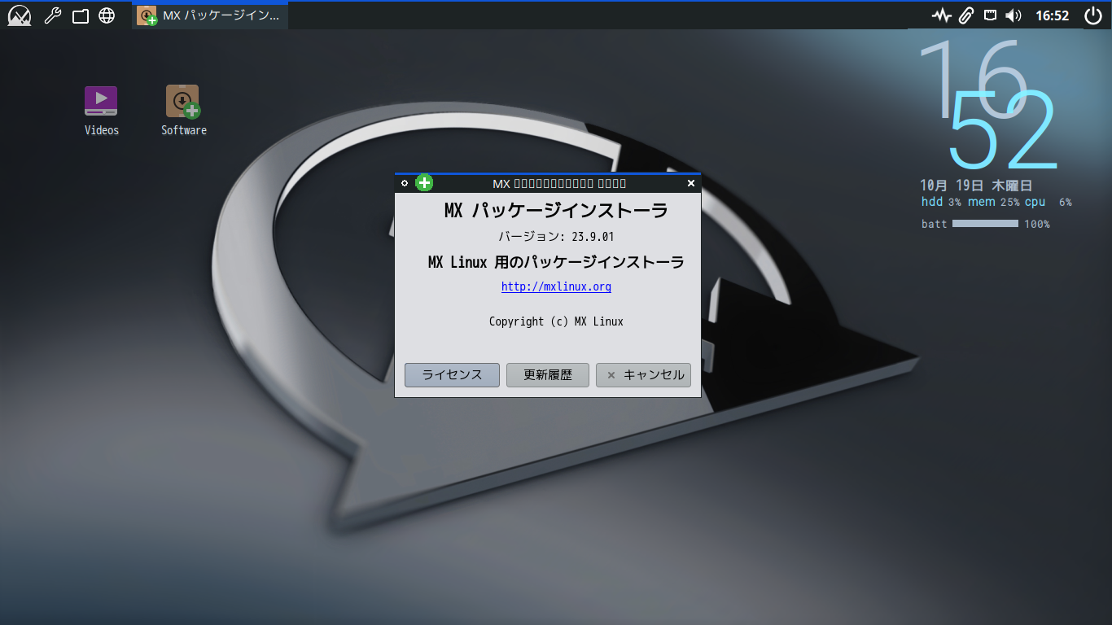Image resolution: width=1112 pixels, height=625 pixels.
Task: Click the hdd 3% widget reading
Action: [x=941, y=202]
